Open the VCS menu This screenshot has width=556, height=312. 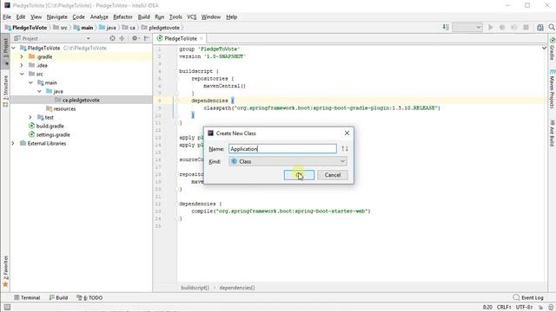[191, 16]
